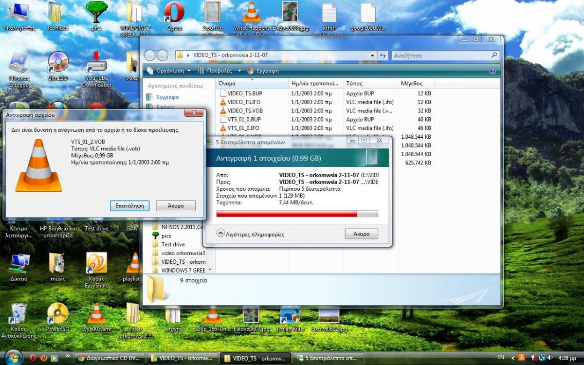Open the Κάδος Ανακύκλωσης recycle bin
The image size is (584, 365).
coord(18,320)
